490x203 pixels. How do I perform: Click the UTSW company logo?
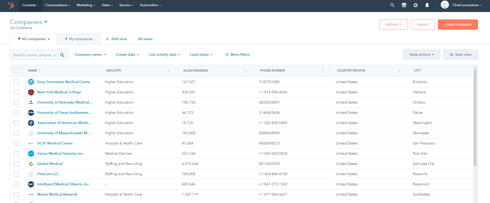pos(31,112)
